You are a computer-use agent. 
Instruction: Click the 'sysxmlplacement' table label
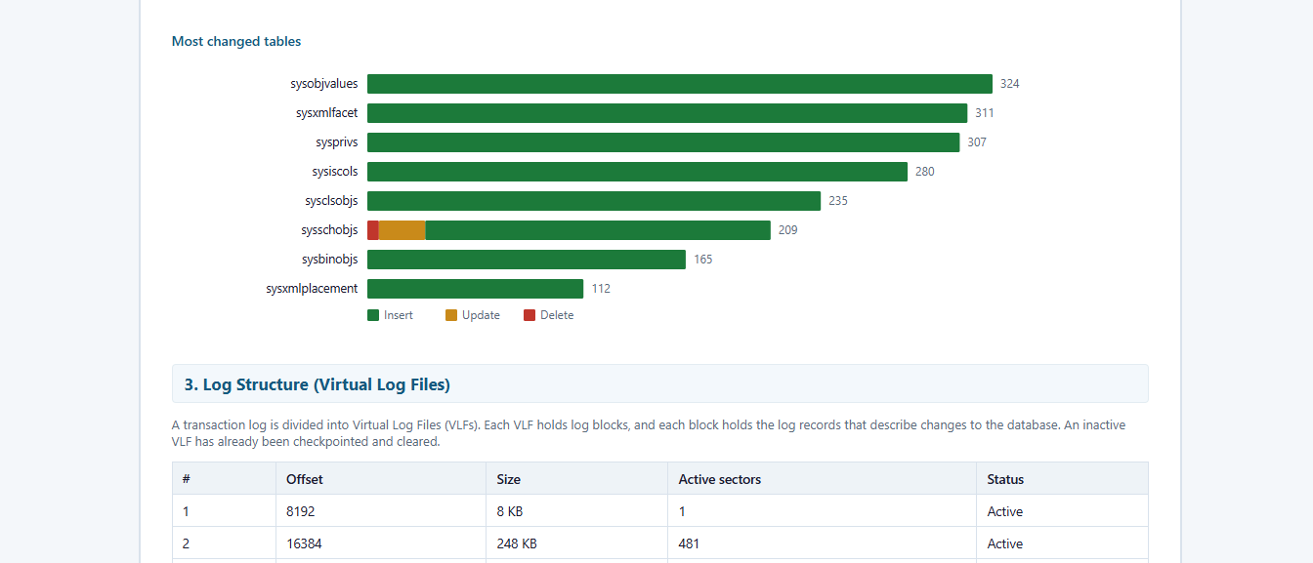[312, 289]
